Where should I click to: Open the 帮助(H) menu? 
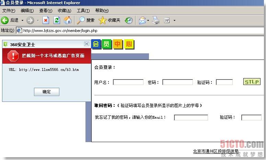tap(102, 11)
